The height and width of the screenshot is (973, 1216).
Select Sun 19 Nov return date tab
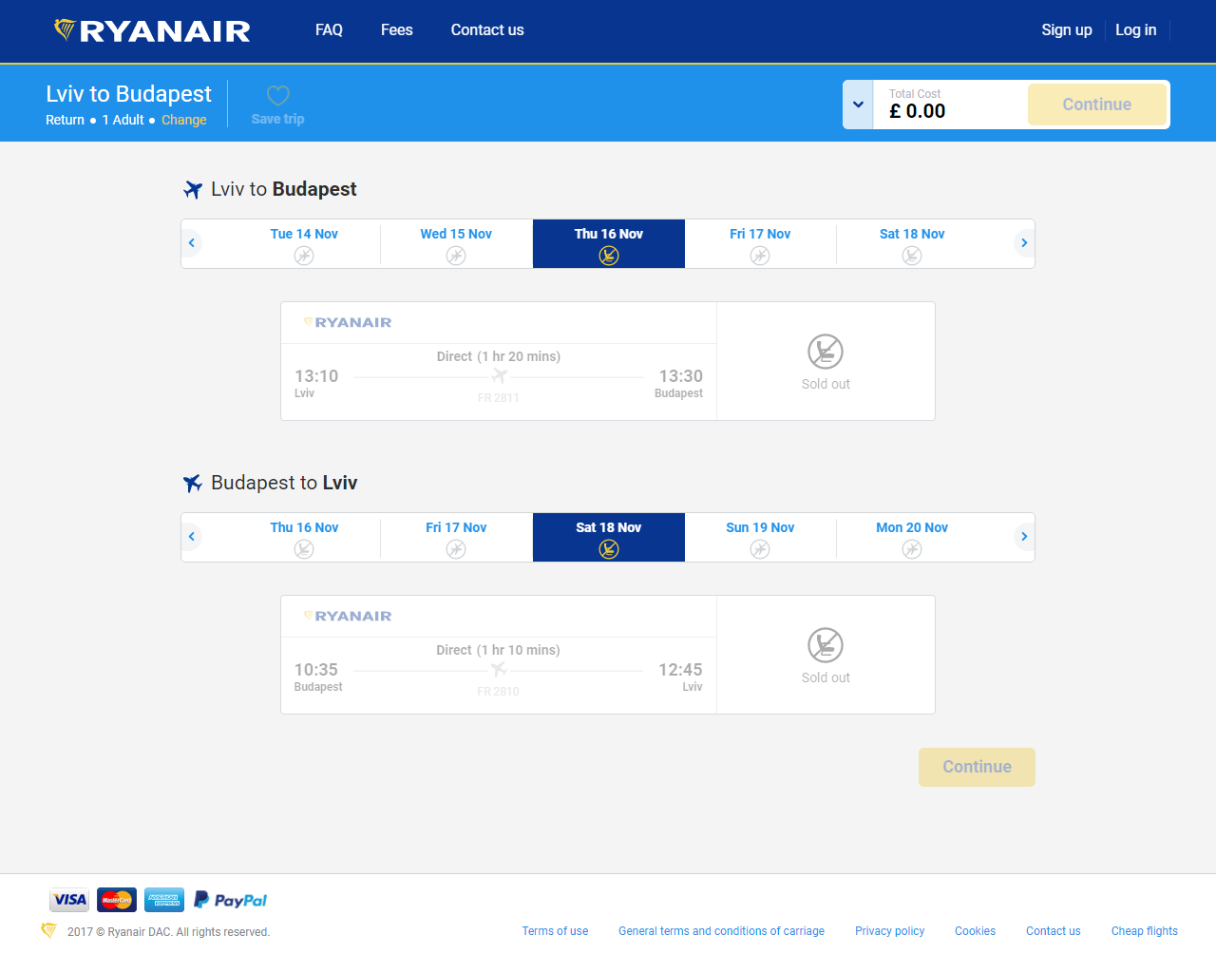click(x=760, y=537)
